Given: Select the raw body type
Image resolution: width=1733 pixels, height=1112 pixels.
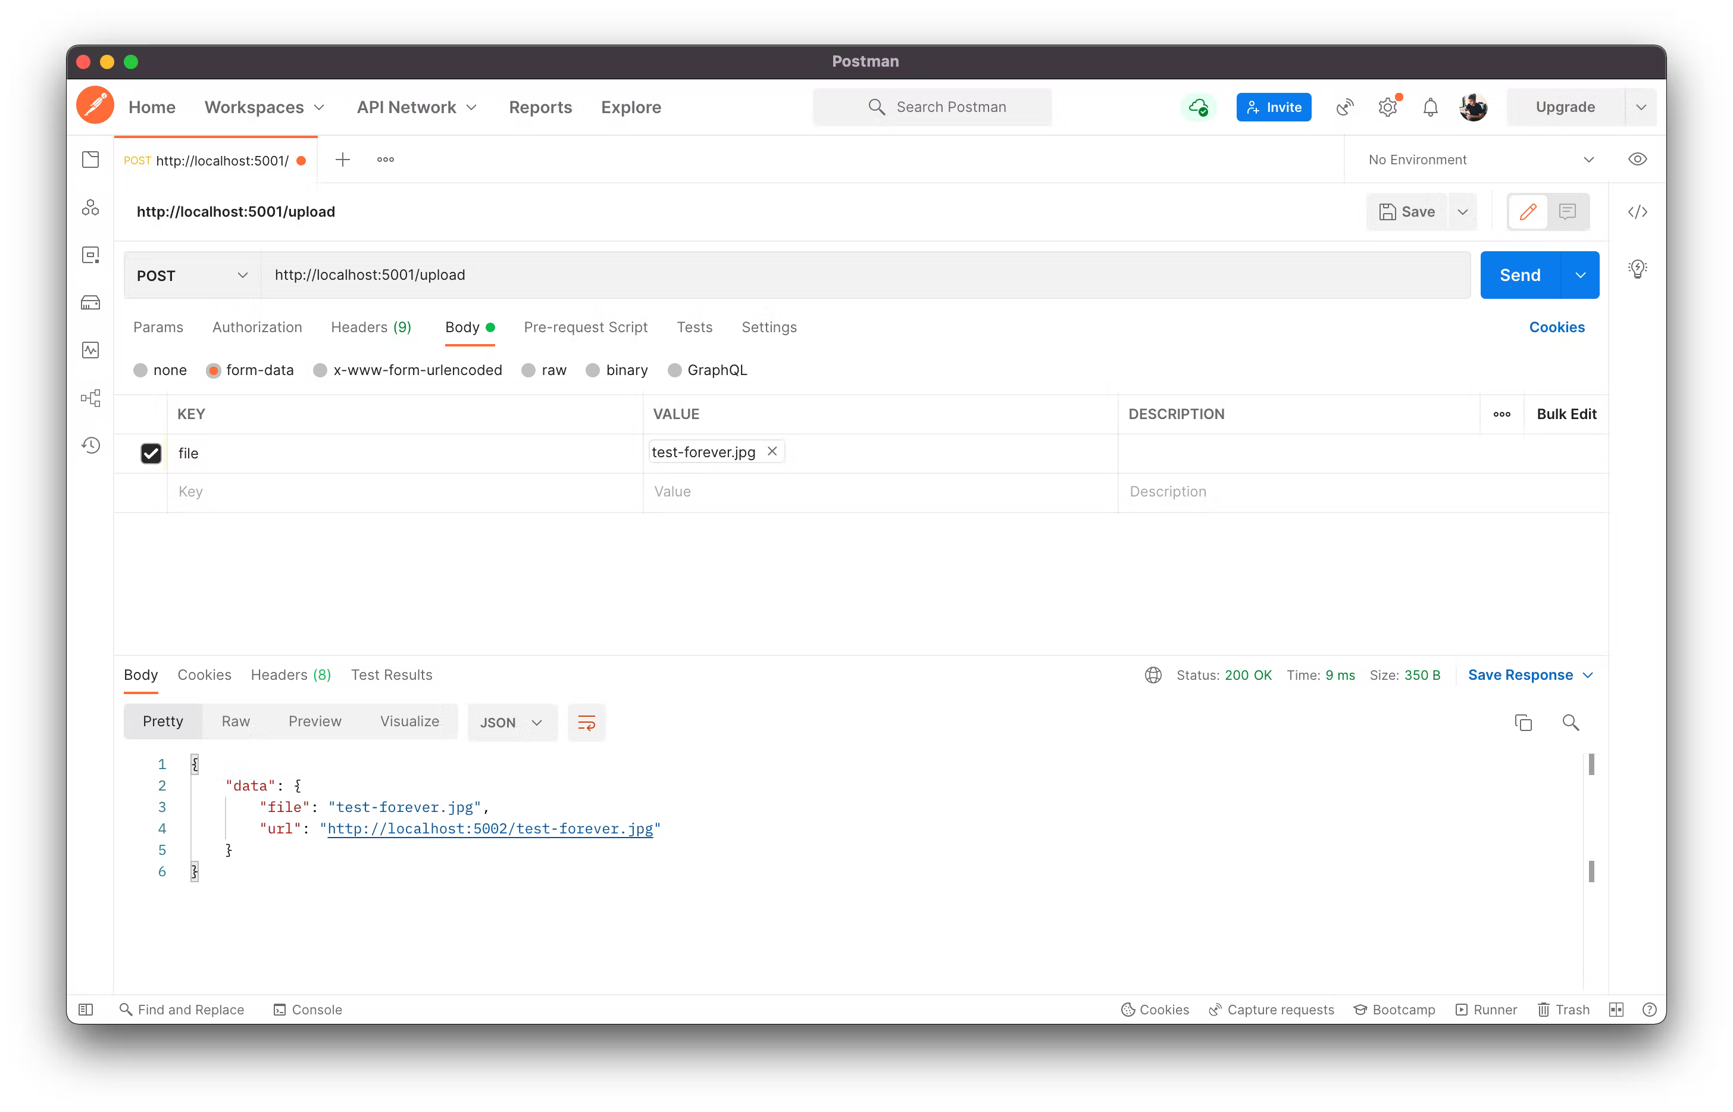Looking at the screenshot, I should 544,370.
